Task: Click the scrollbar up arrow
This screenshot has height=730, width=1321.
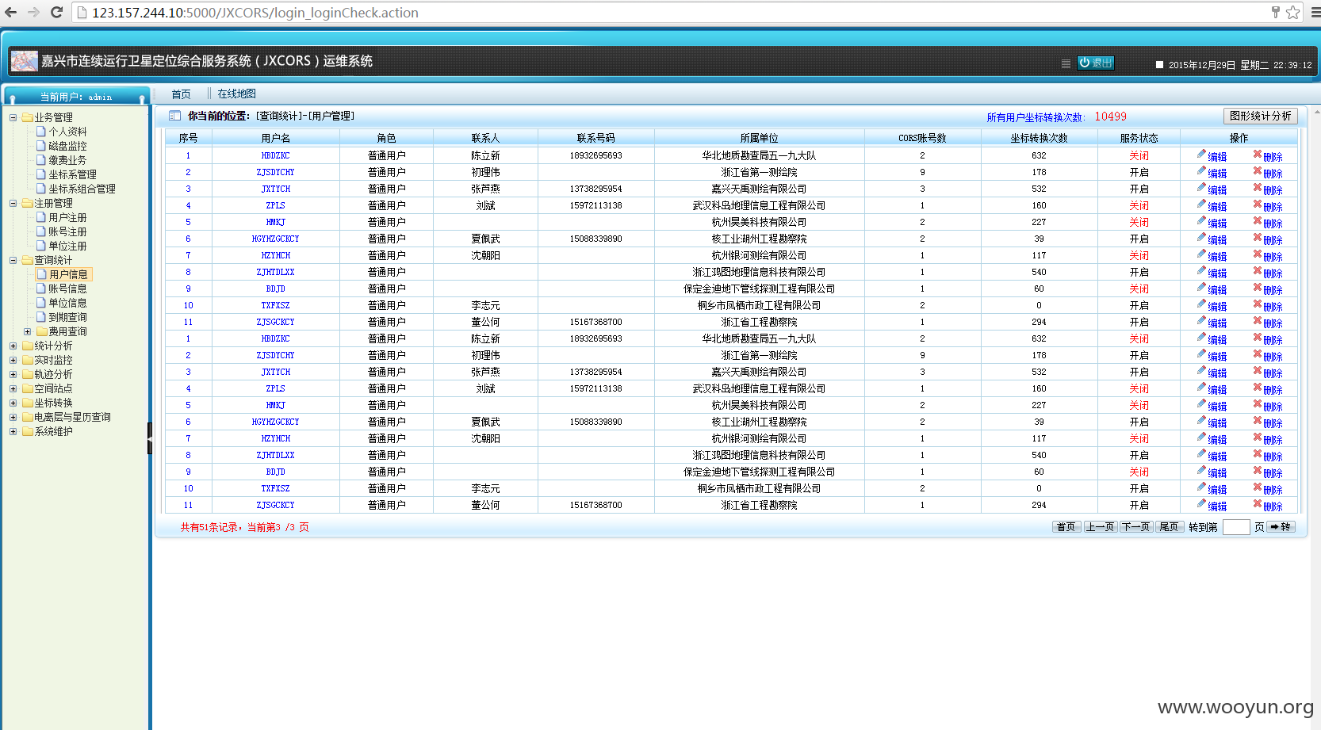Action: click(x=1317, y=112)
